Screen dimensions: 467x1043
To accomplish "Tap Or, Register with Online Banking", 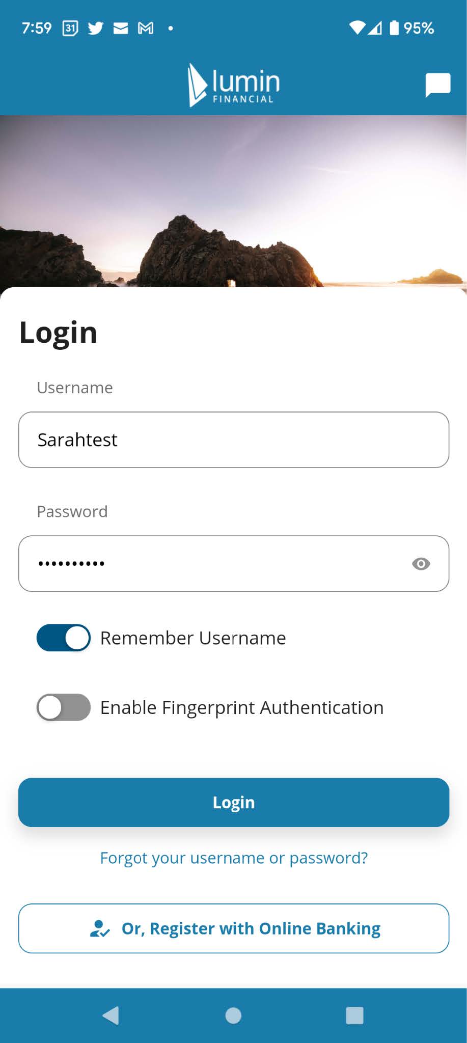I will [x=234, y=928].
